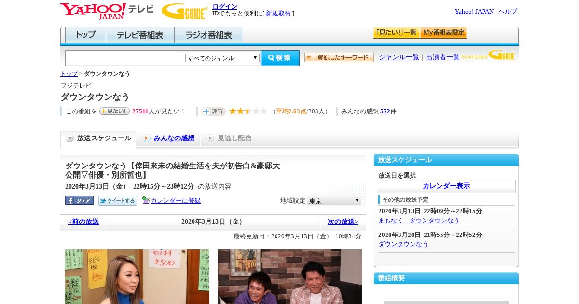Click the Twitter ツイートする button
Viewport: 579px width, 304px height.
(118, 201)
